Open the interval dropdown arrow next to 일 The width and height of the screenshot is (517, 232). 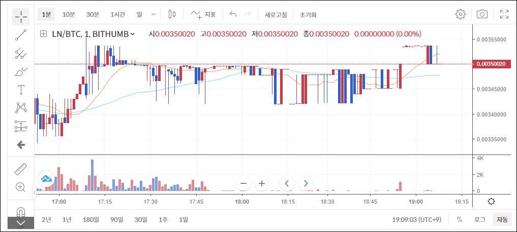coord(154,15)
